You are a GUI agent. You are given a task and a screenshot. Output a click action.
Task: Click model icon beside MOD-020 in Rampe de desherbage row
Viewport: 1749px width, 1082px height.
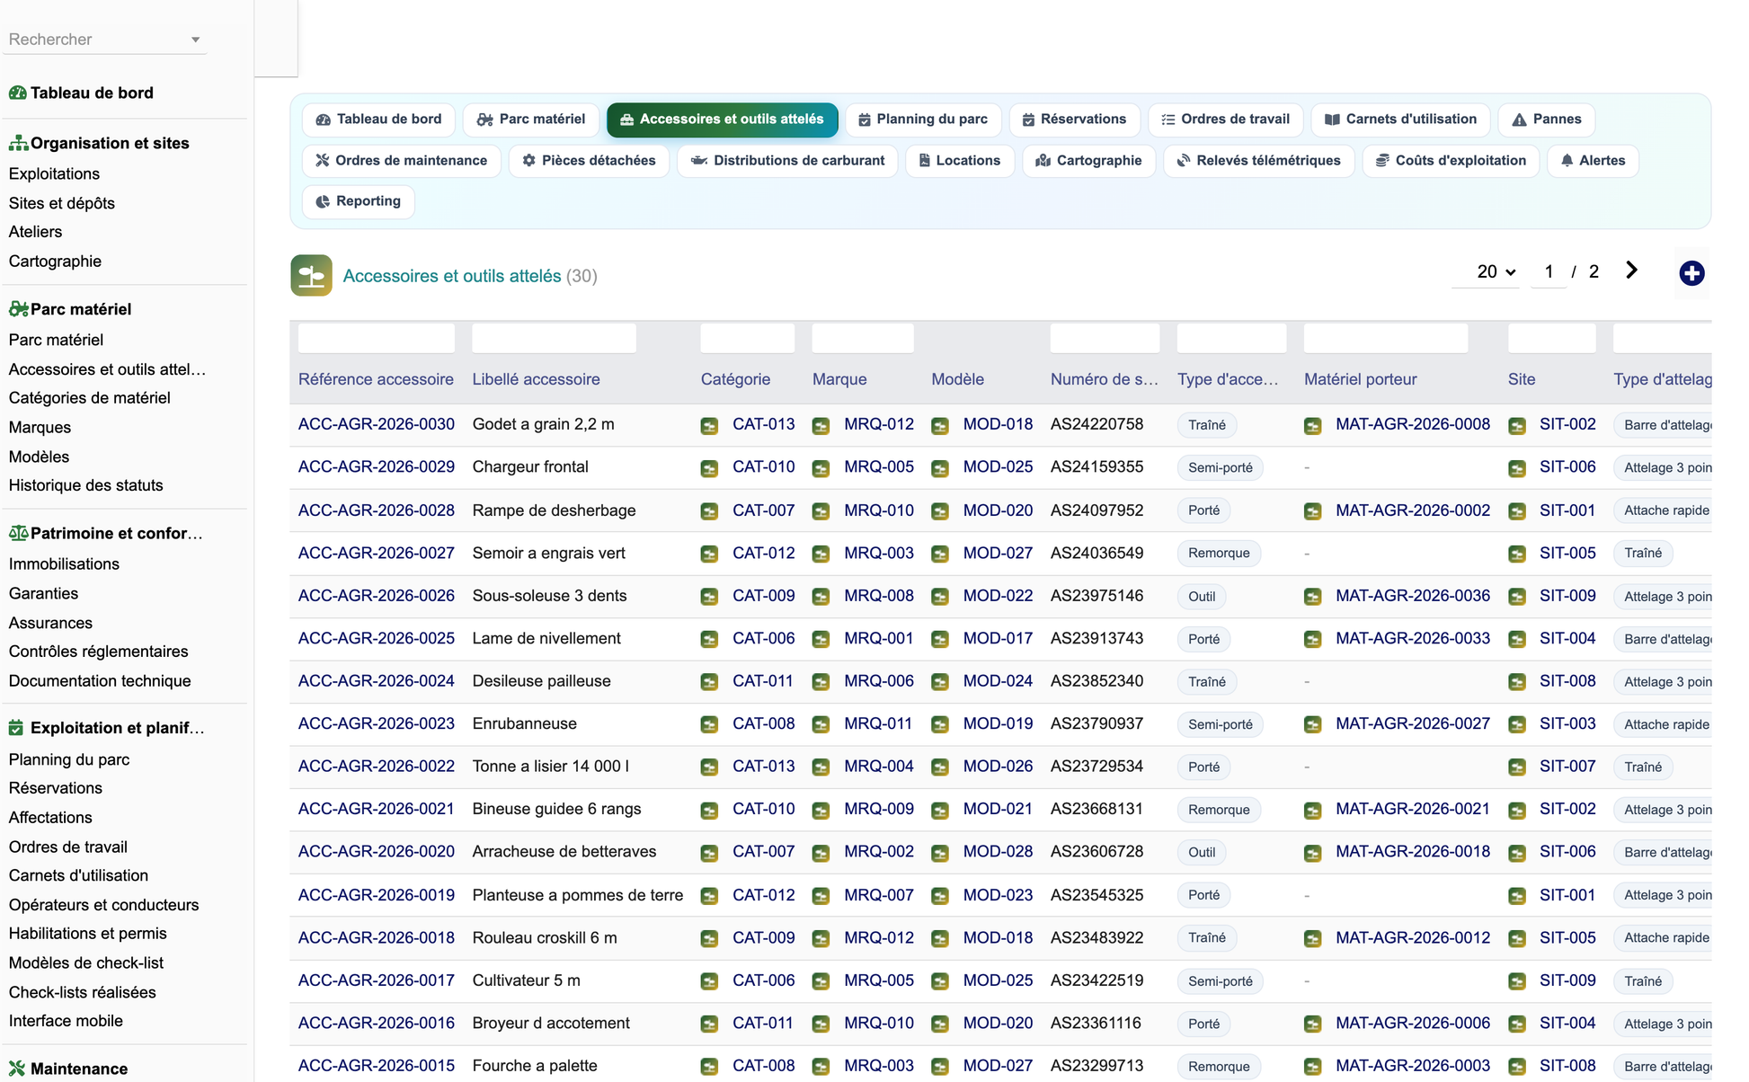pyautogui.click(x=940, y=511)
